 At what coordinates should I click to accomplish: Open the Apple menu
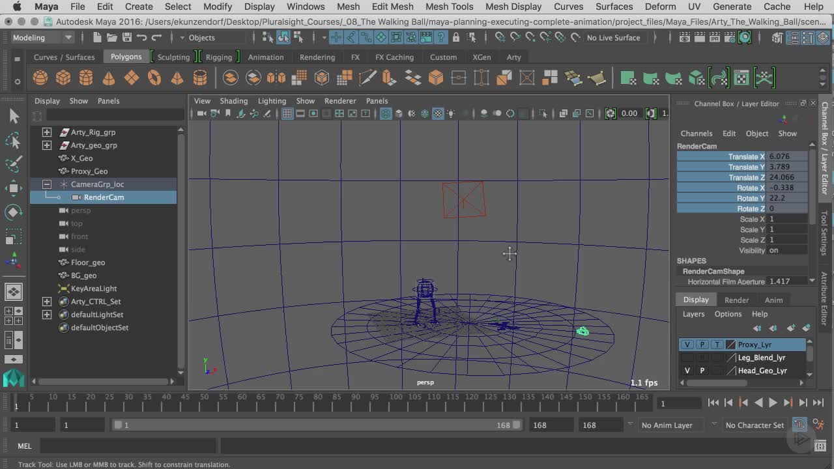[16, 7]
